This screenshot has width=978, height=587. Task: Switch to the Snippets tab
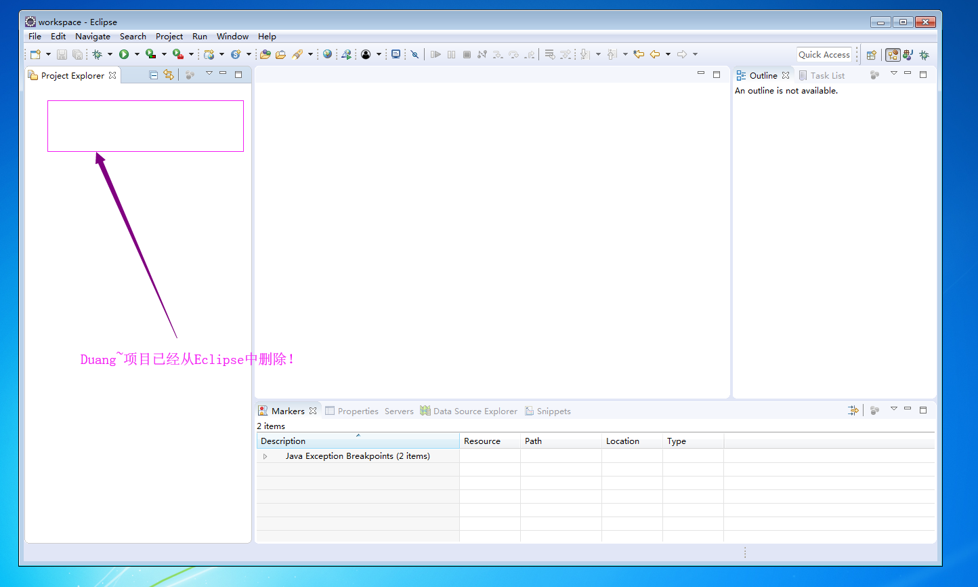pyautogui.click(x=548, y=411)
